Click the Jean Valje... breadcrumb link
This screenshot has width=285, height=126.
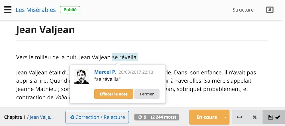[42, 117]
